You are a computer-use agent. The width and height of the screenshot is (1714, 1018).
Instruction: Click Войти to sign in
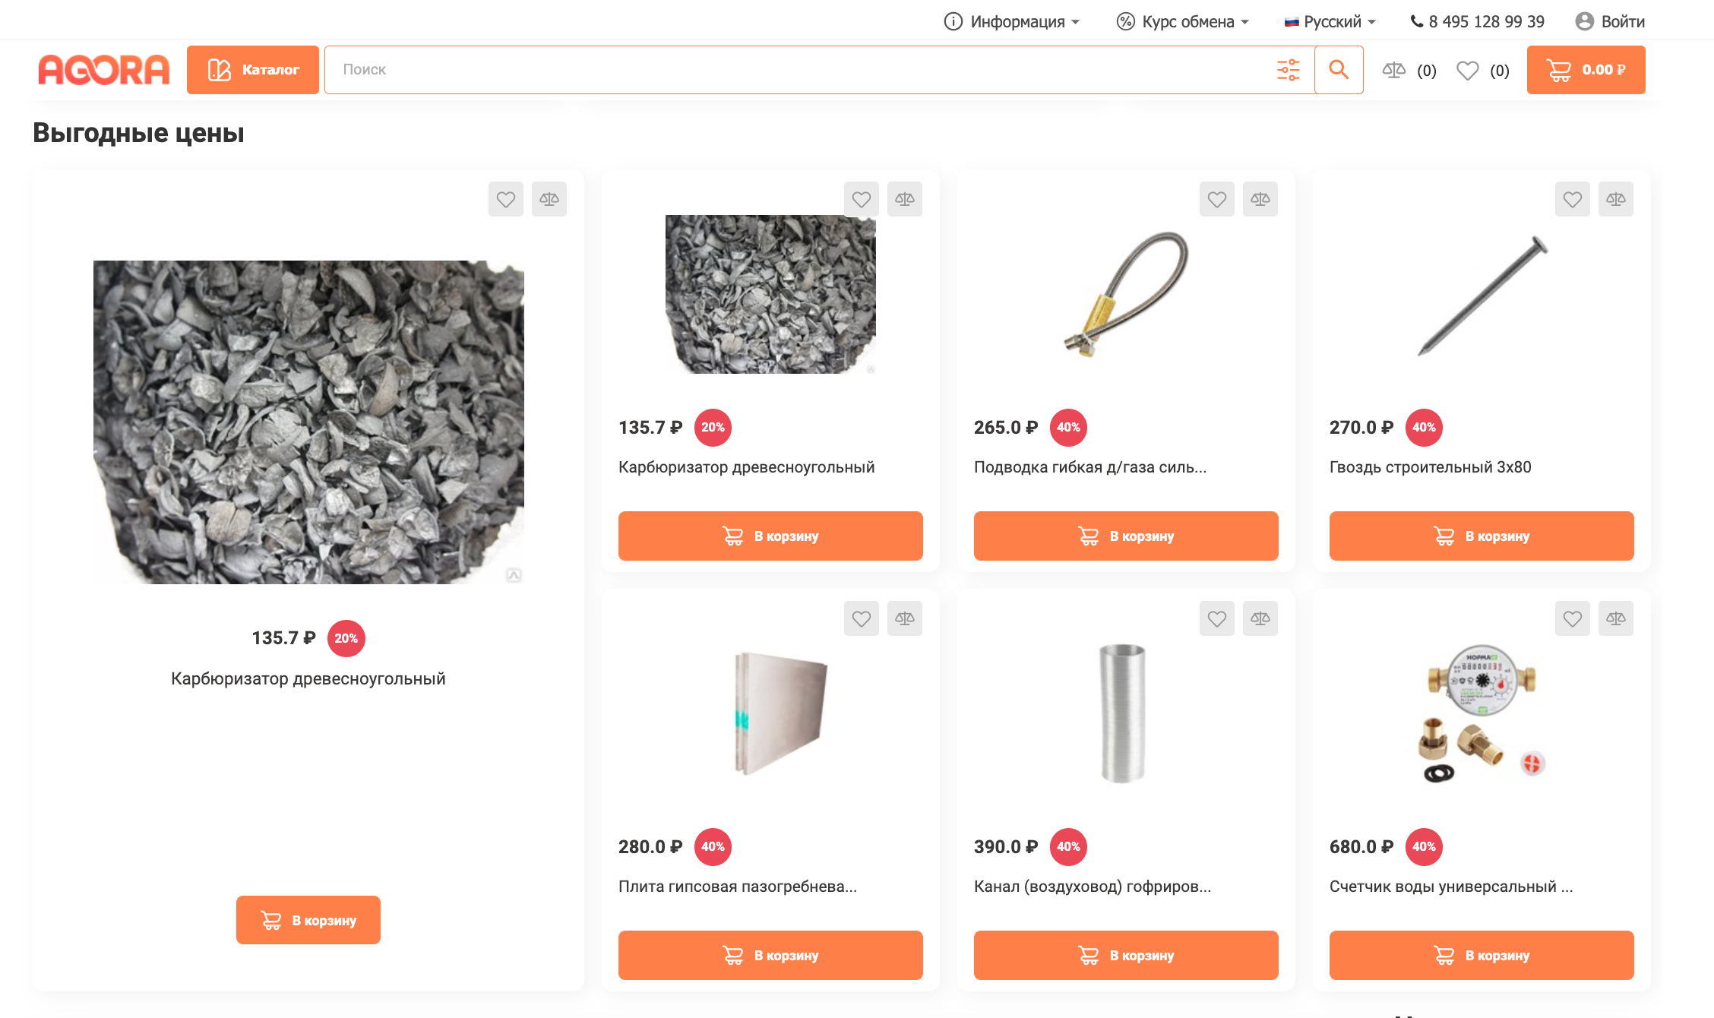pos(1610,21)
